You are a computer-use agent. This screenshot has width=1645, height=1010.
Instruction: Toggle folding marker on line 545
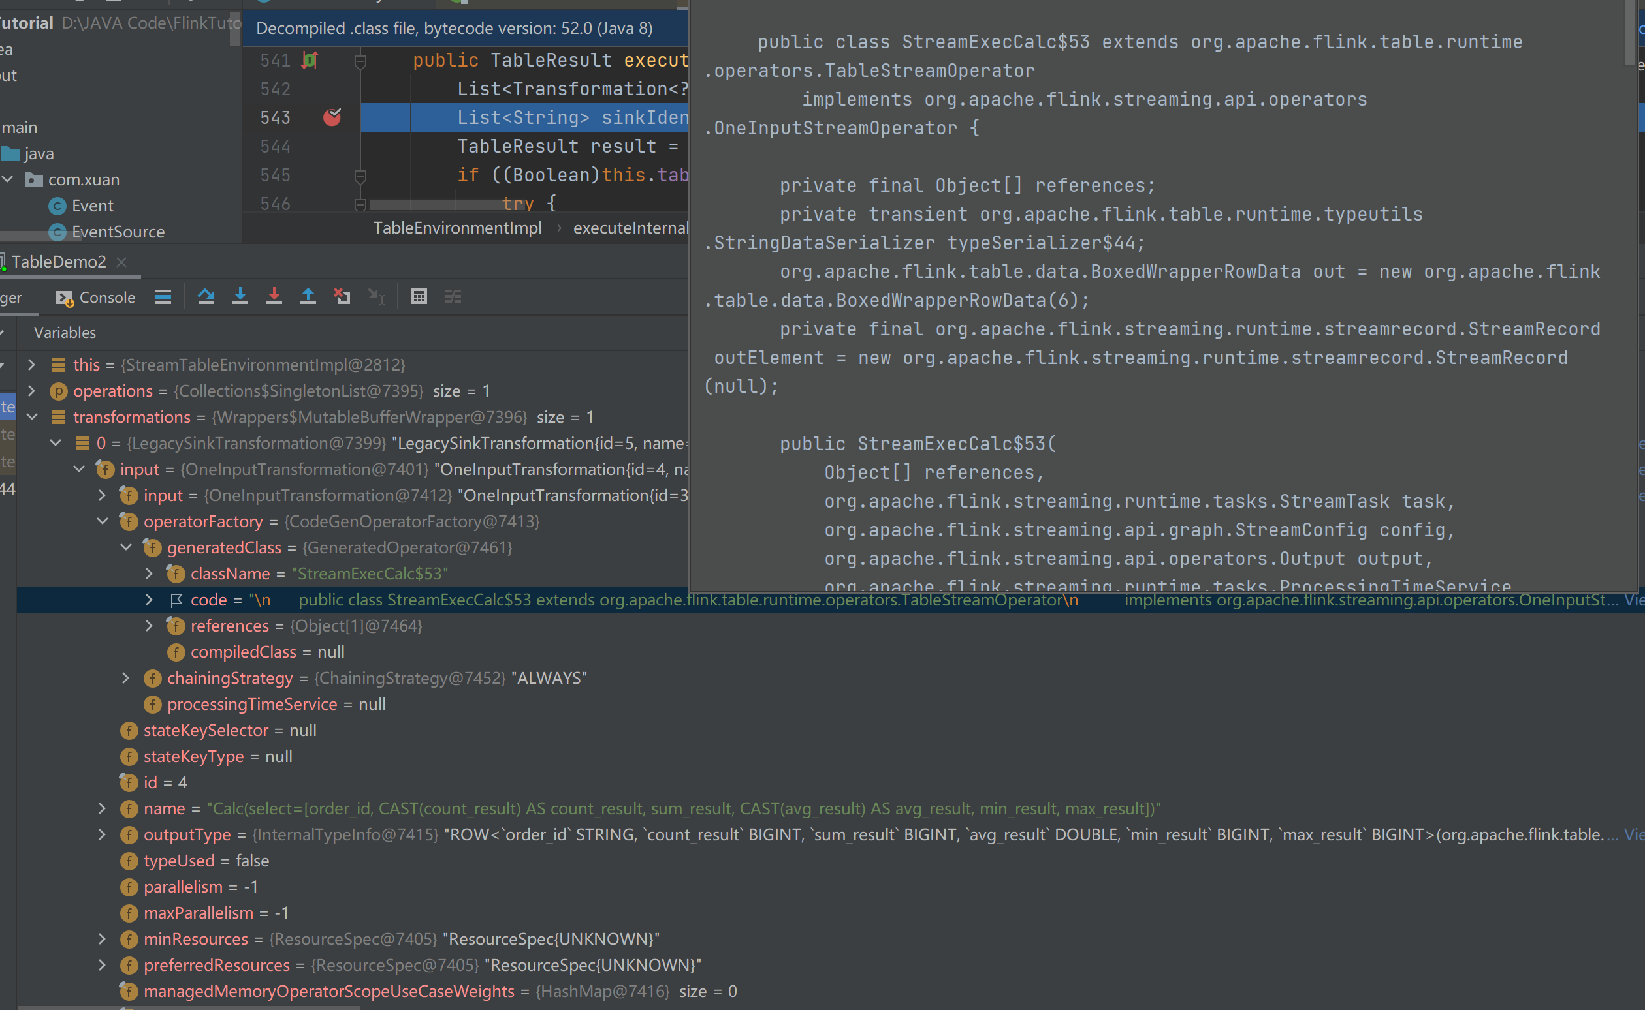click(x=360, y=176)
